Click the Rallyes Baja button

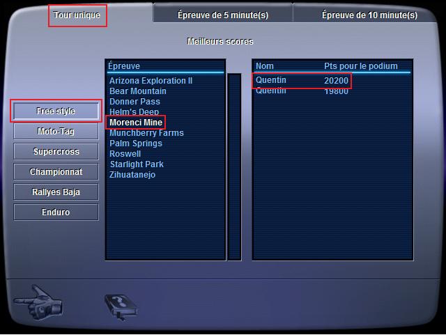[x=56, y=192]
